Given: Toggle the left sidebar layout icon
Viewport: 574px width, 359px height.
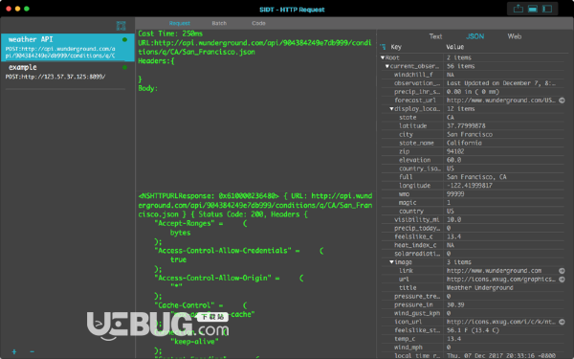Looking at the screenshot, I should click(547, 9).
